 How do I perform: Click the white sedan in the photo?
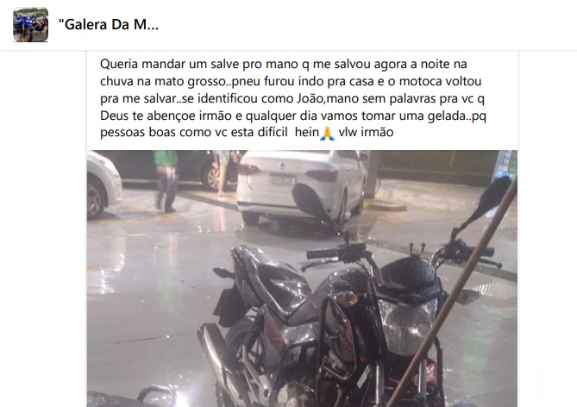[x=302, y=186]
